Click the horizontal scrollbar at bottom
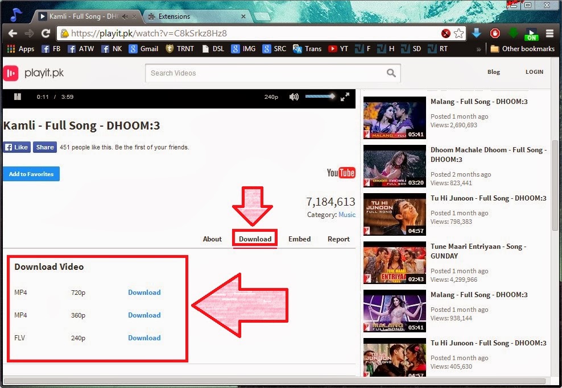 click(x=274, y=382)
